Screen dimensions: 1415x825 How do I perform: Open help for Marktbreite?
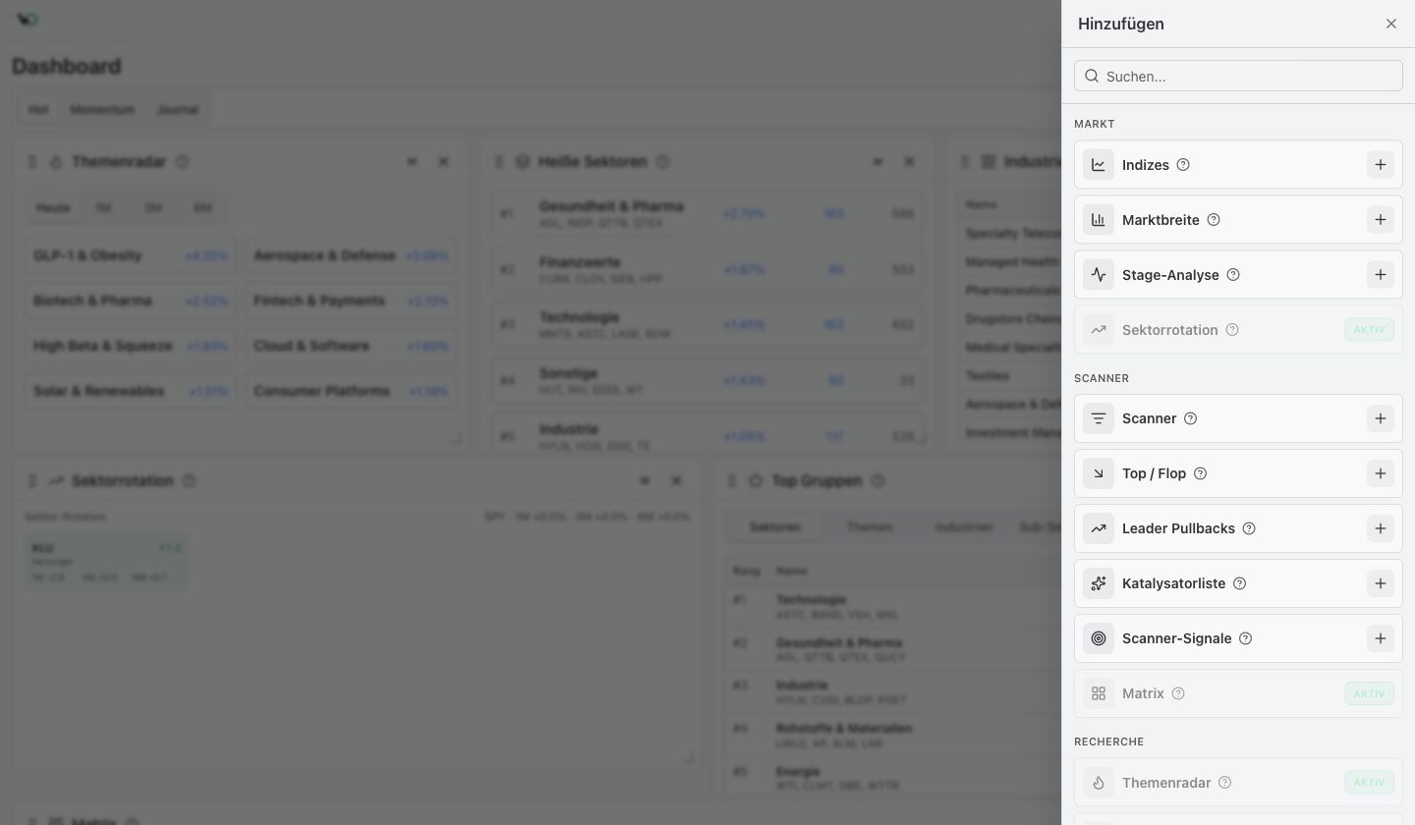[1214, 220]
